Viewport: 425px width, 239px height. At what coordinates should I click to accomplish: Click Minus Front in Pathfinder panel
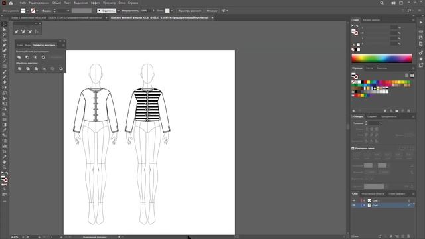(27, 58)
